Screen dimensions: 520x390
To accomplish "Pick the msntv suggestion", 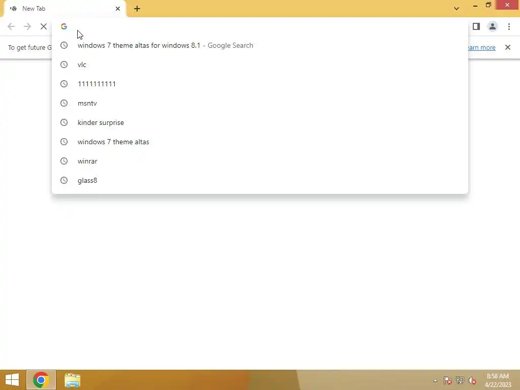I will coord(260,103).
